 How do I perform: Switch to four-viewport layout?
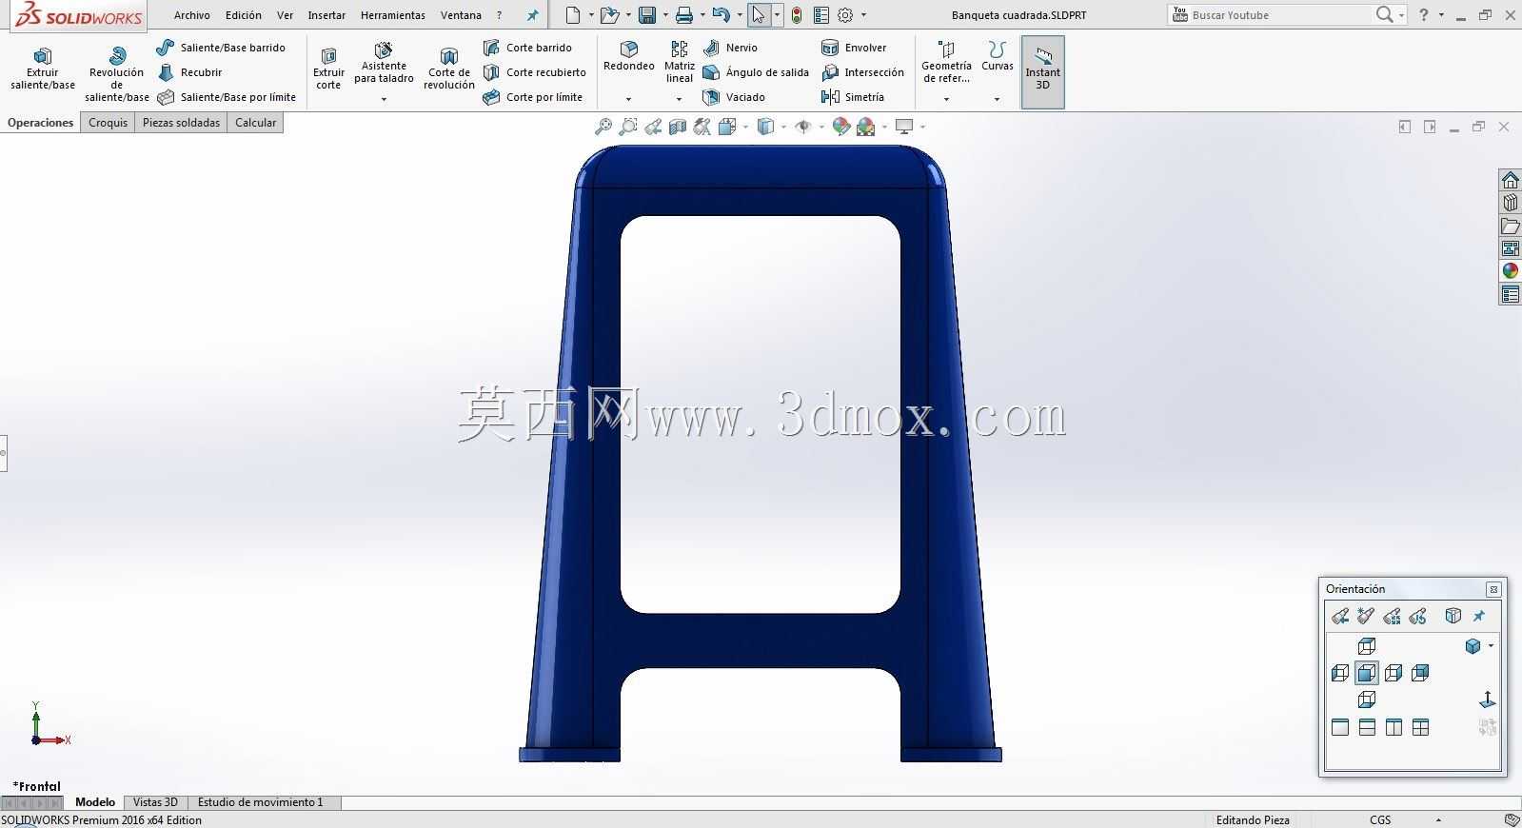1420,727
